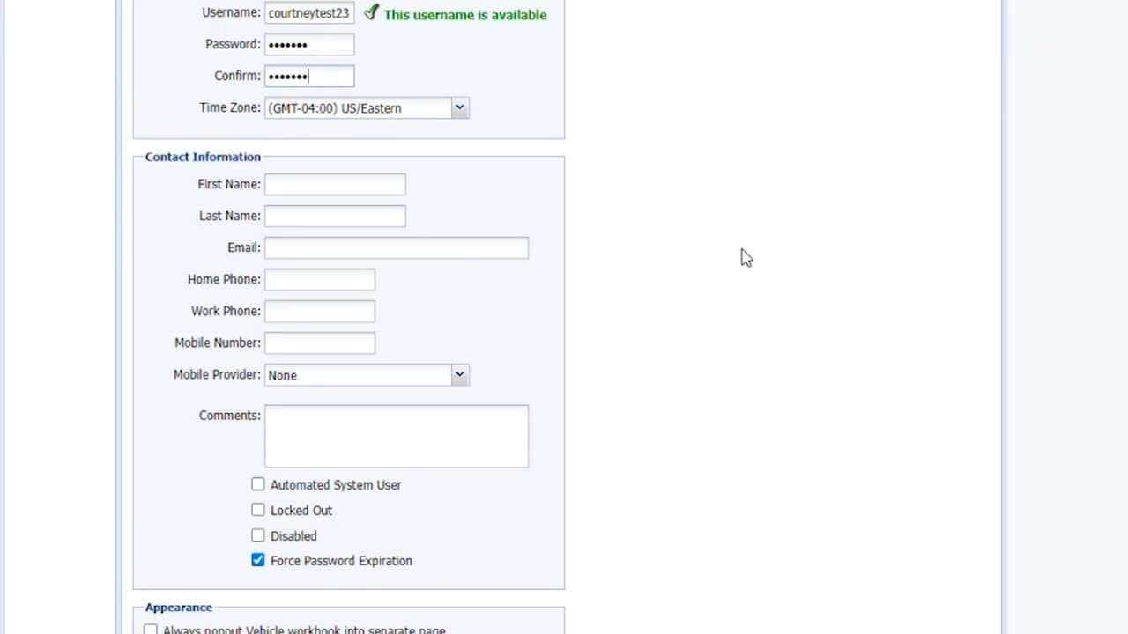Tick the Disabled checkbox

point(257,535)
